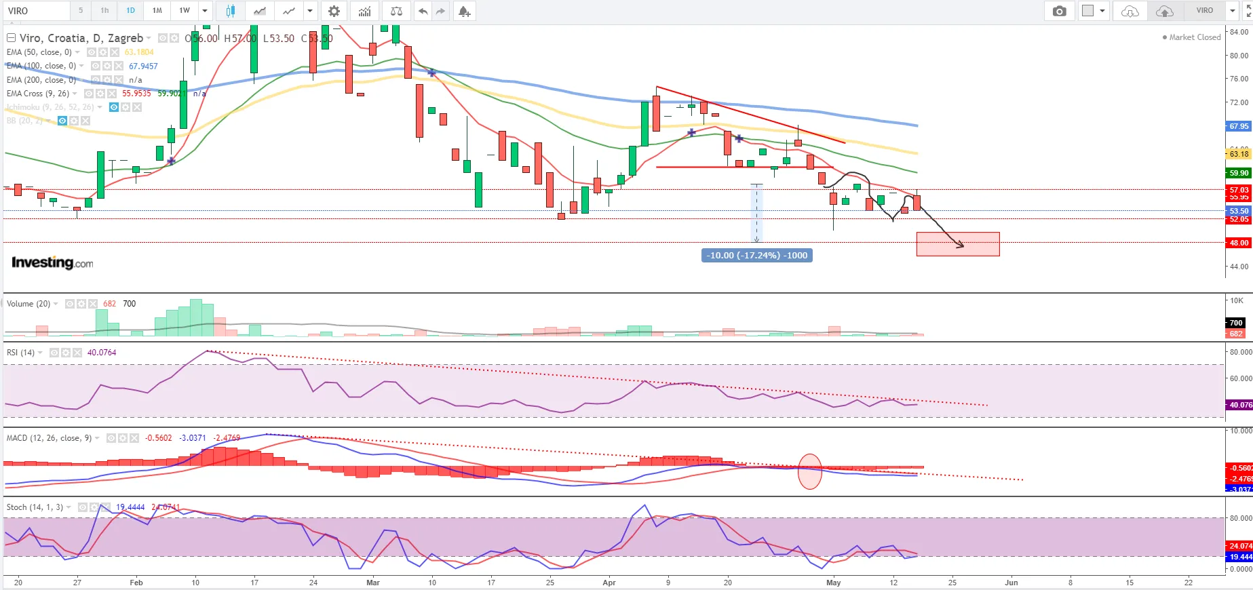The image size is (1253, 590).
Task: Take a chart snapshot with camera icon
Action: pos(1059,11)
